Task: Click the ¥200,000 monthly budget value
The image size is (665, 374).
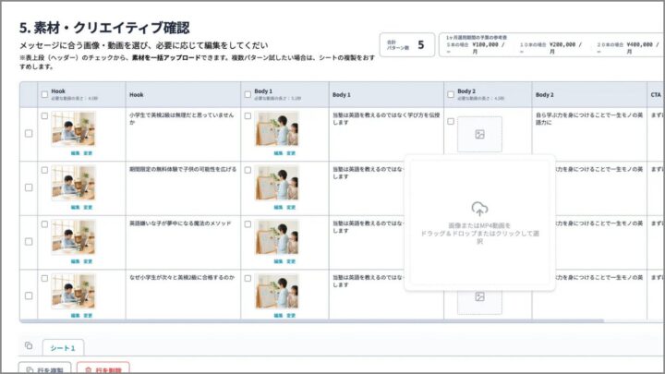Action: pyautogui.click(x=565, y=47)
